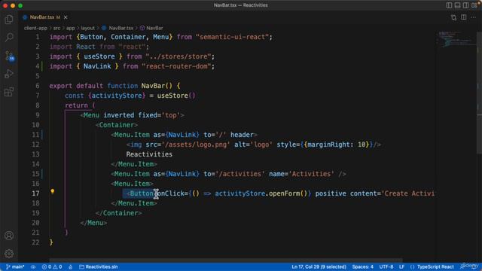Click layout in the breadcrumb path

pos(88,28)
